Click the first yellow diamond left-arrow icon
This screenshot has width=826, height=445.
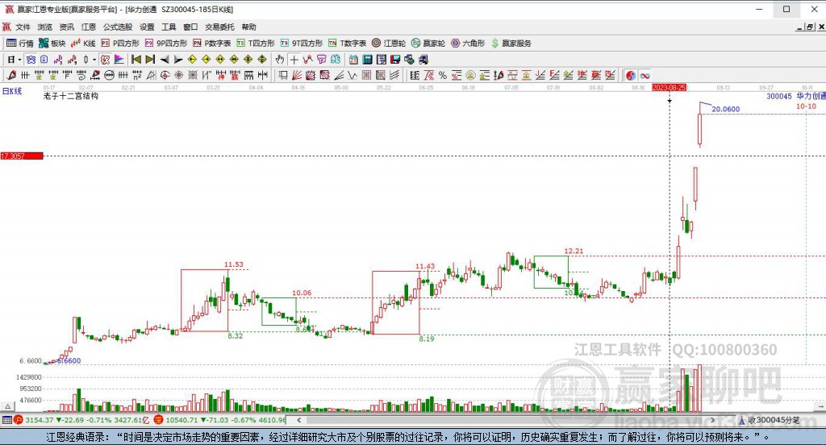[192, 60]
